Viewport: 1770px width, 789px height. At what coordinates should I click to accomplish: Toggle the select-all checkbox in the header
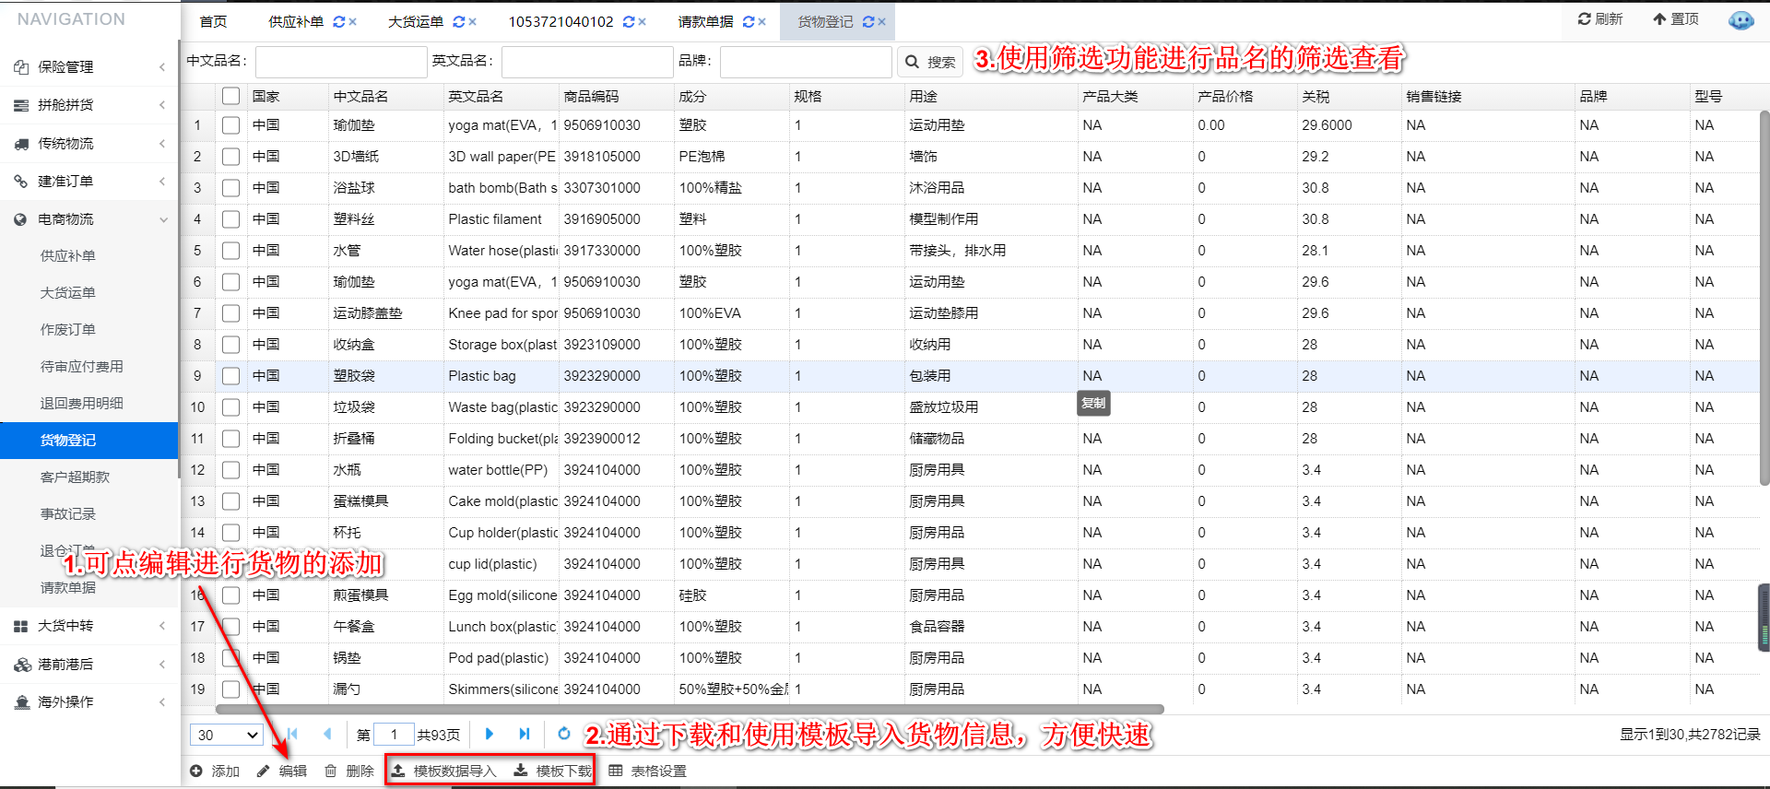coord(231,96)
